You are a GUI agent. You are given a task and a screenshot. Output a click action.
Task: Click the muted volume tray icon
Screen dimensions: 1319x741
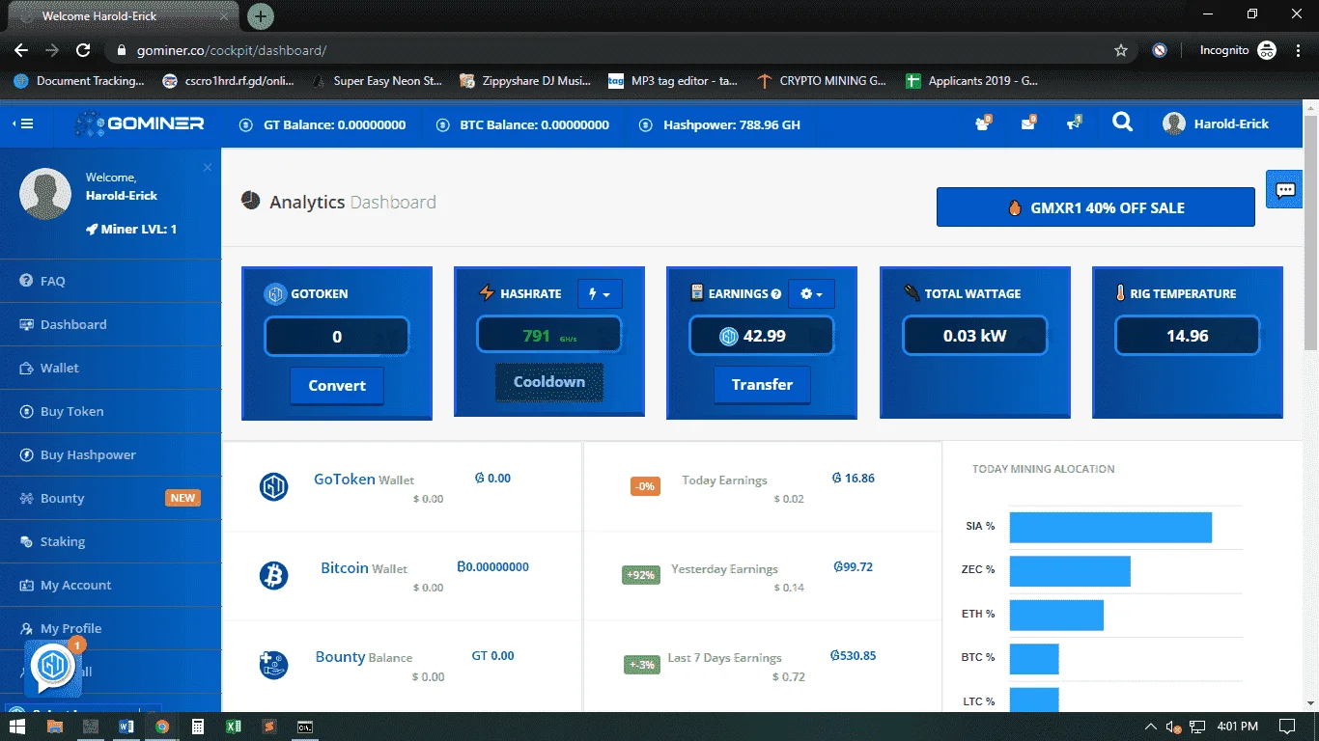click(1173, 727)
